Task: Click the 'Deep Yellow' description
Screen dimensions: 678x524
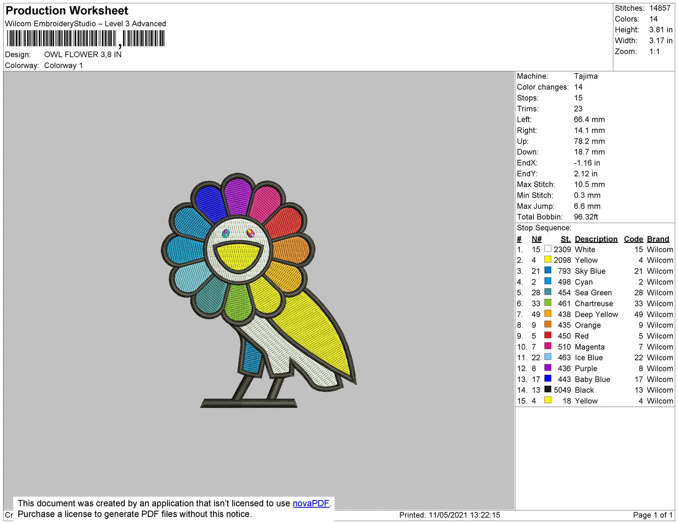Action: click(596, 314)
